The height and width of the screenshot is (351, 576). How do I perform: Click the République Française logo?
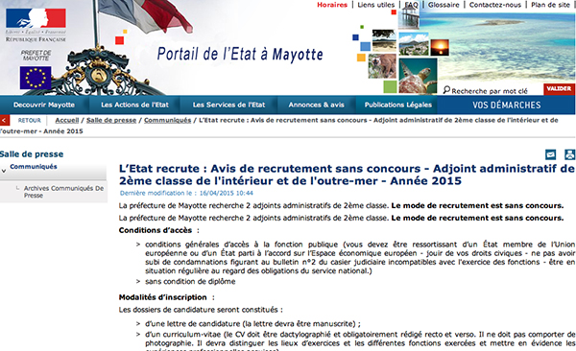(x=36, y=25)
